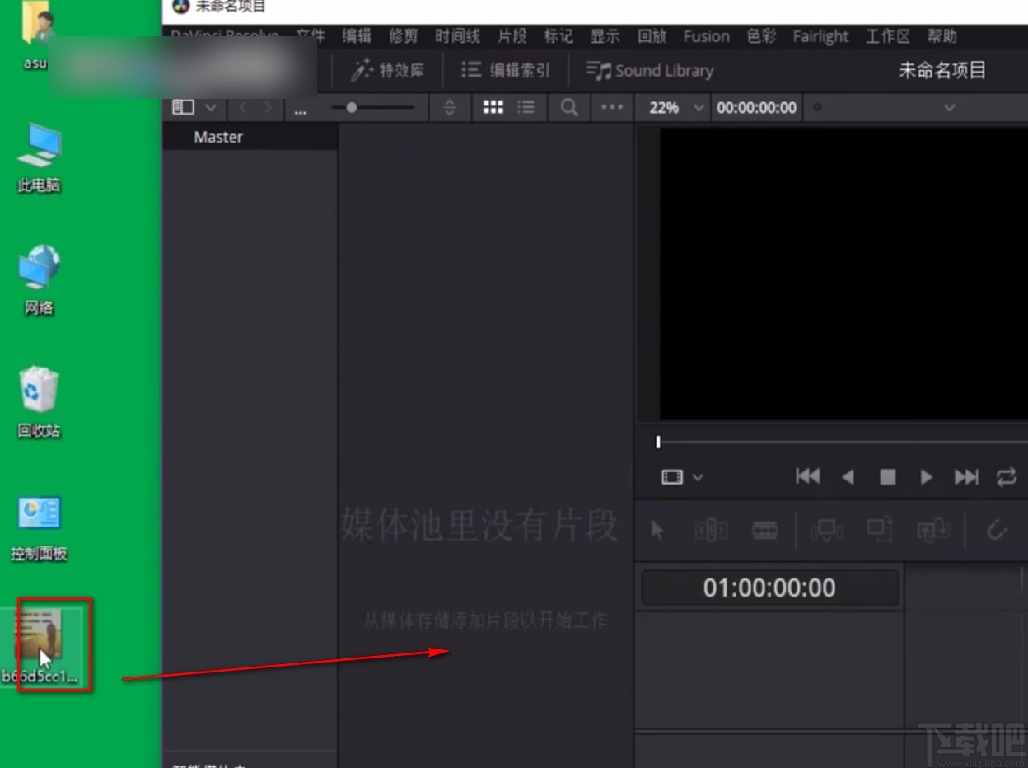Activate the razor blade edit mode
Screen dimensions: 1028x768
[x=765, y=530]
